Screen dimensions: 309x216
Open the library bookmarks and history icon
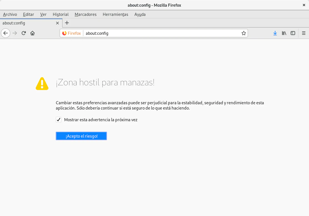point(284,33)
